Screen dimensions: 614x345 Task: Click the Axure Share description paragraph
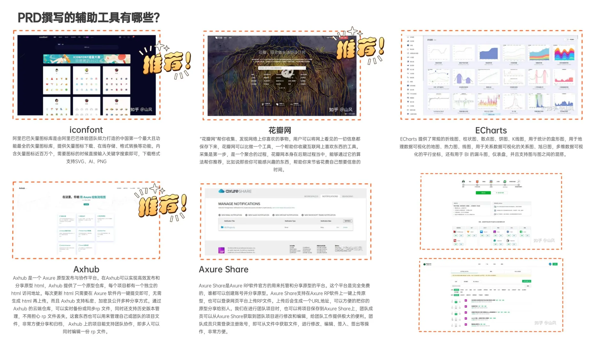pos(286,309)
